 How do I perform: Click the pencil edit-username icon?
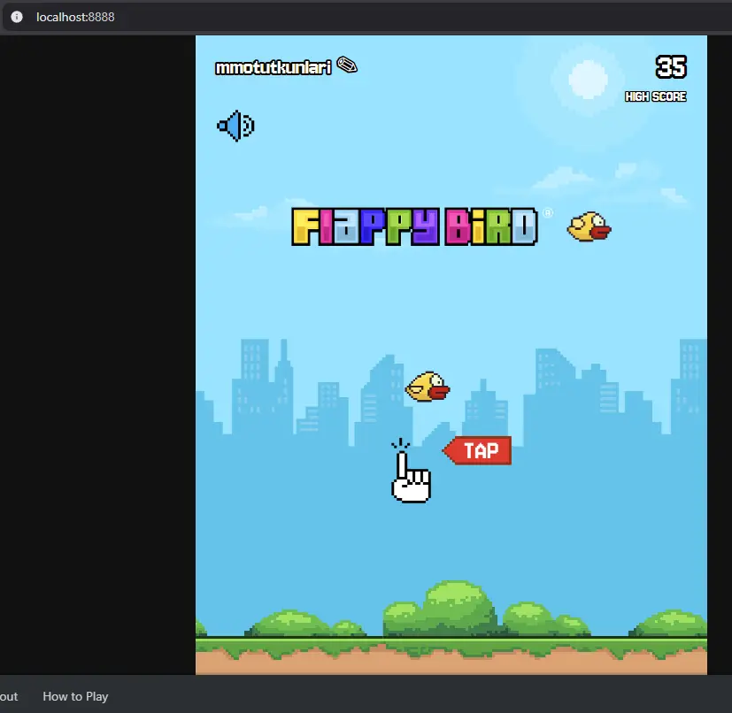tap(347, 65)
